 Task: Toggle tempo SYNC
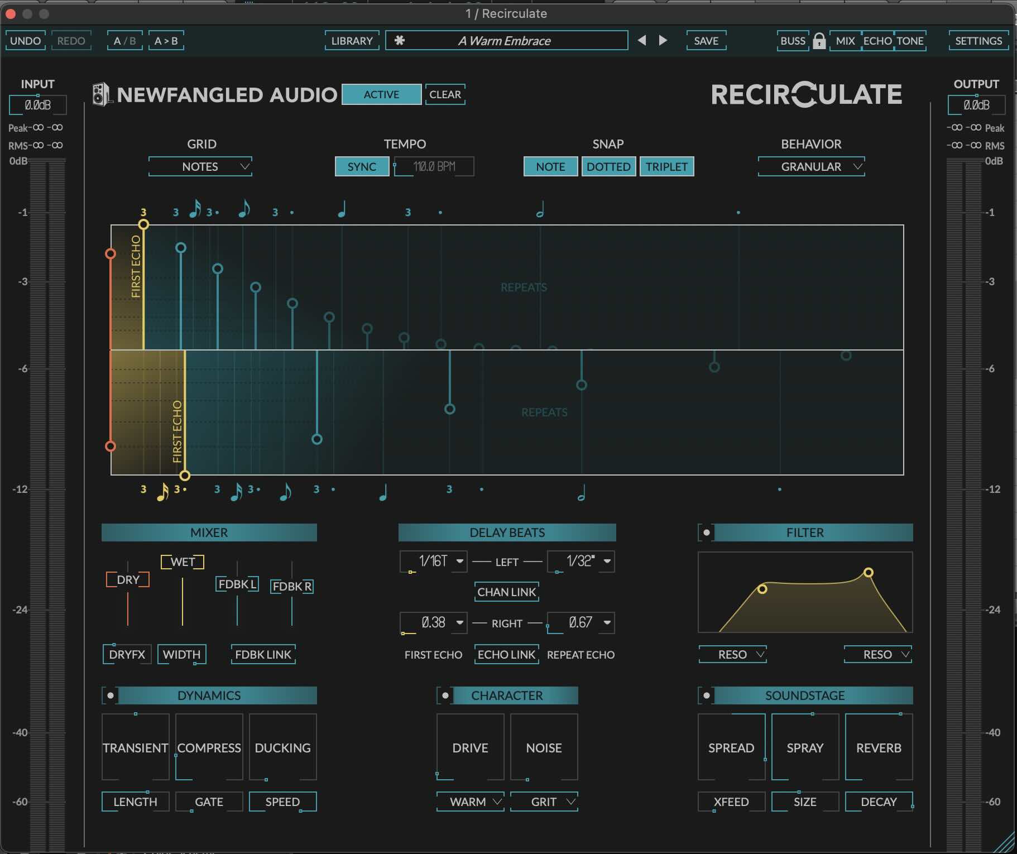[362, 166]
